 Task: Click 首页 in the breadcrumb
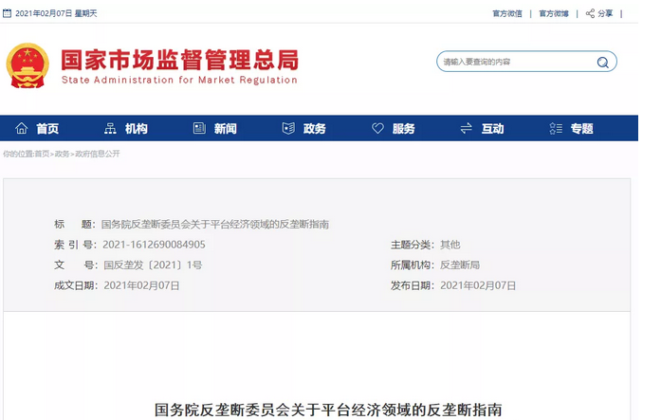(x=42, y=154)
